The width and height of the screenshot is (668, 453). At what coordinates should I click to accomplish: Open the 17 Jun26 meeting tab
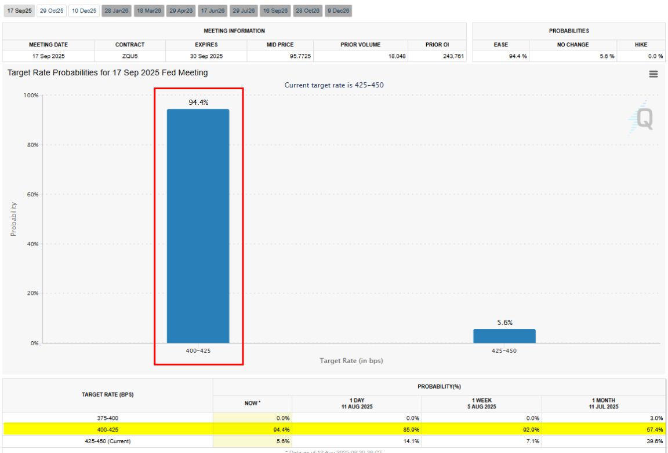(x=213, y=11)
